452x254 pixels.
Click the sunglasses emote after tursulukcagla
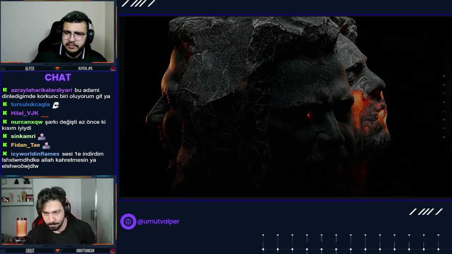(x=55, y=105)
